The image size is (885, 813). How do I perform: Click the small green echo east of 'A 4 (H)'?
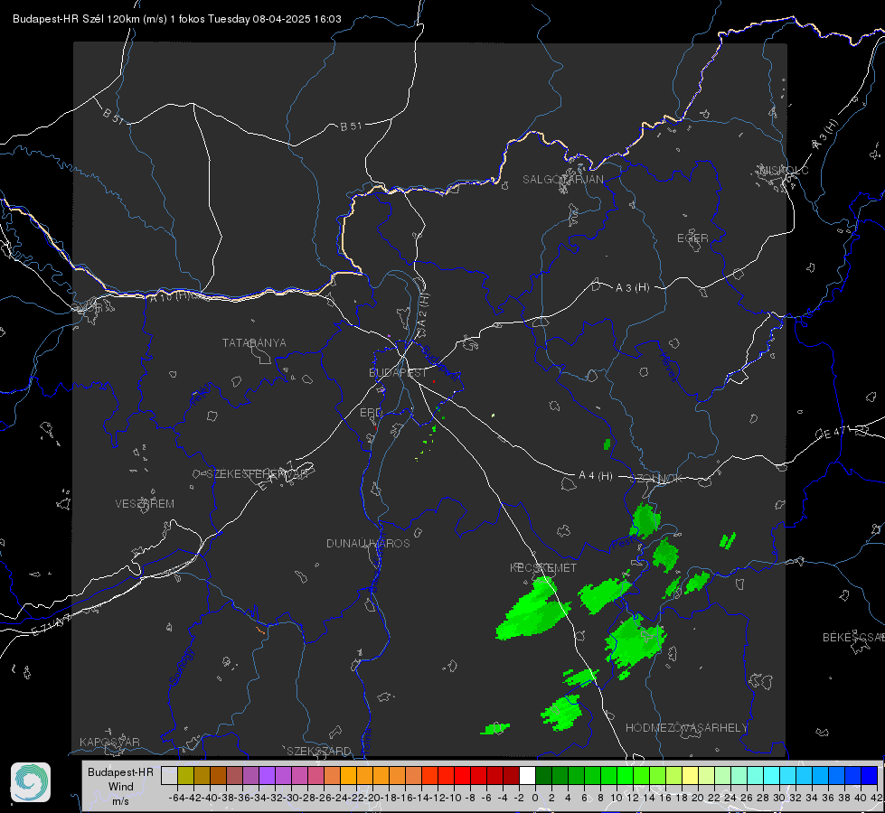[607, 444]
